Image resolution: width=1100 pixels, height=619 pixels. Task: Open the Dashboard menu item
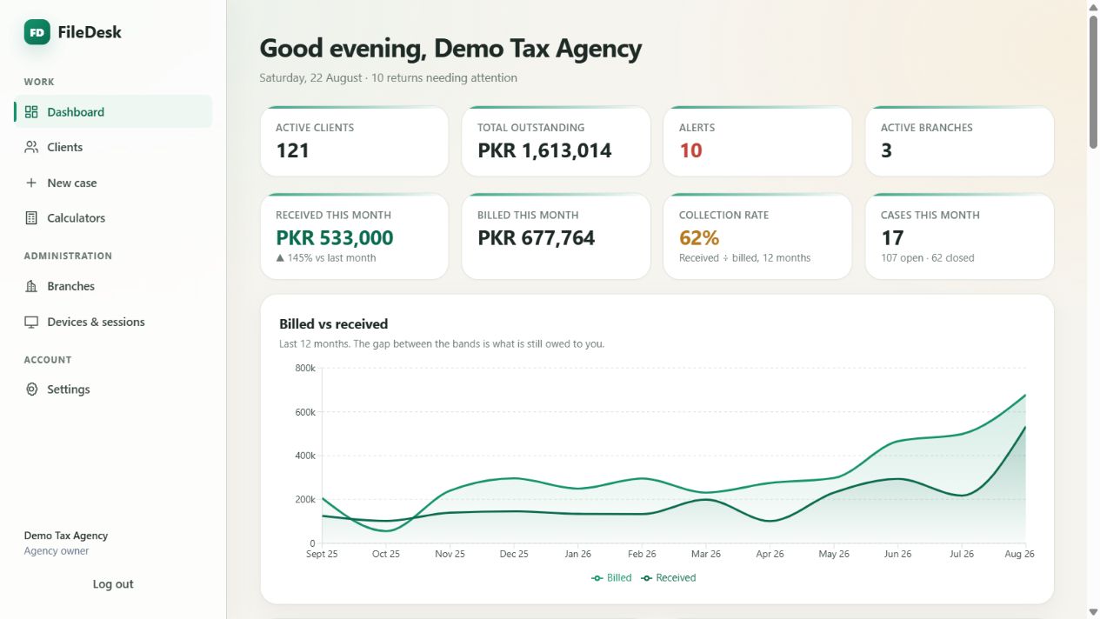pyautogui.click(x=113, y=111)
